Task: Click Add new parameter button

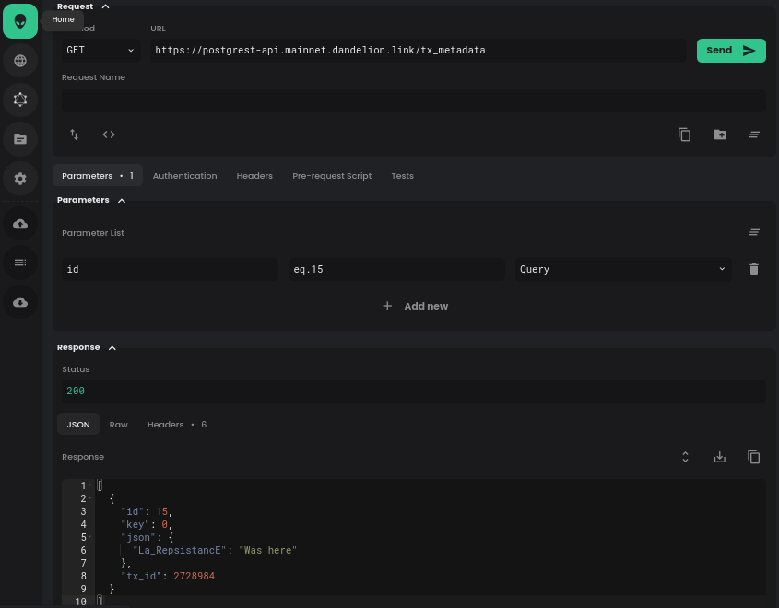Action: [x=415, y=306]
